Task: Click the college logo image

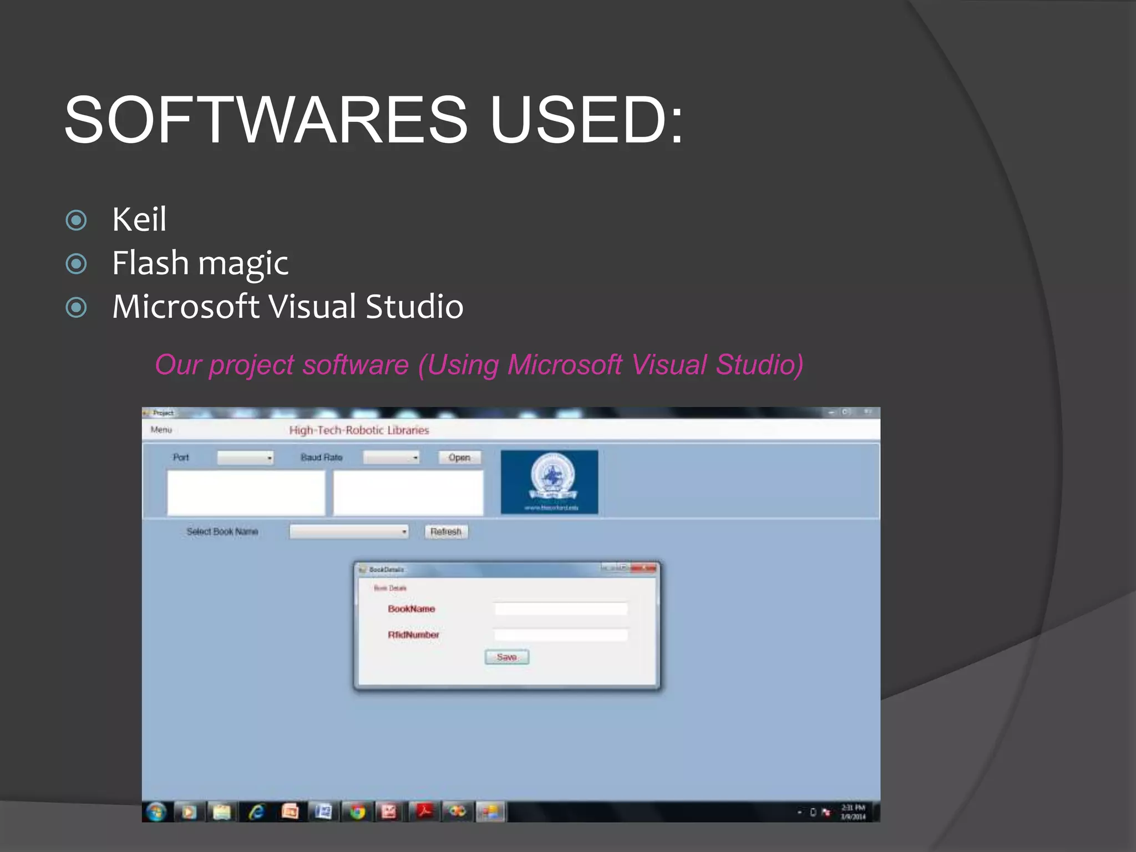Action: (x=549, y=482)
